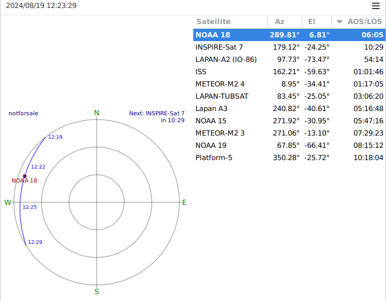Image resolution: width=386 pixels, height=301 pixels.
Task: Select the INSPIRE-Sat 7 row
Action: (x=289, y=47)
